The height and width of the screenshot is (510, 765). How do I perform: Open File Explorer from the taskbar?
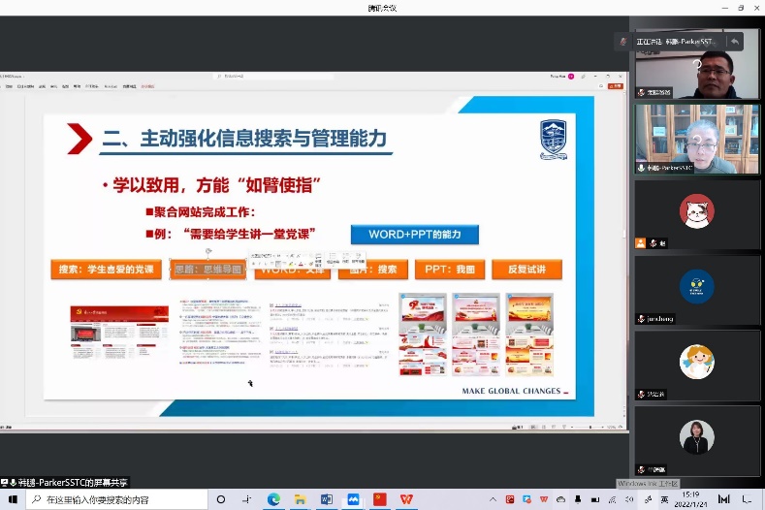(x=301, y=499)
